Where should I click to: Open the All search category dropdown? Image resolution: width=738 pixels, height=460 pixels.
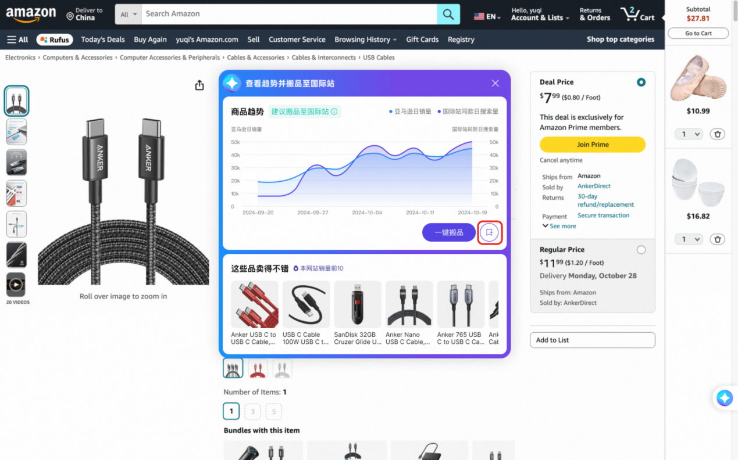pos(129,14)
